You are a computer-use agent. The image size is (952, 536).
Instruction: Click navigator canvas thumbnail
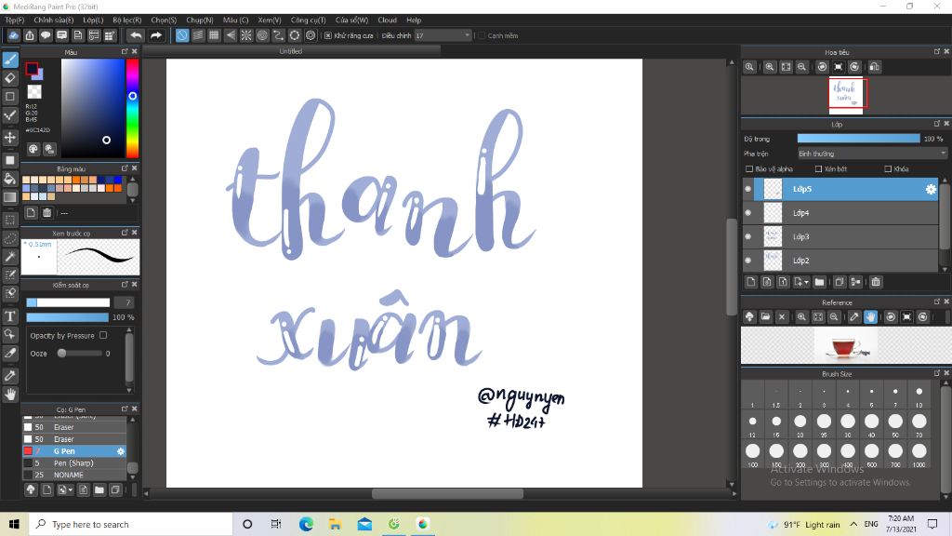point(846,96)
